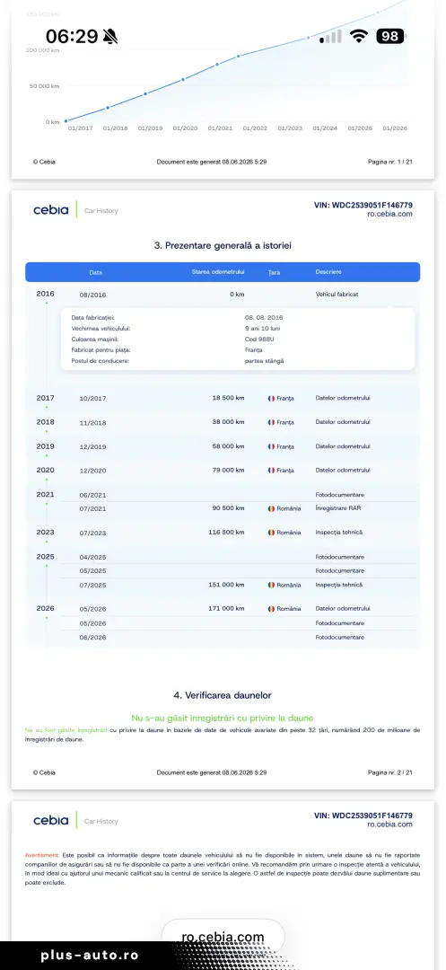Image resolution: width=446 pixels, height=970 pixels.
Task: Click the Pagina nr. 1 / 21 footer
Action: pos(389,162)
